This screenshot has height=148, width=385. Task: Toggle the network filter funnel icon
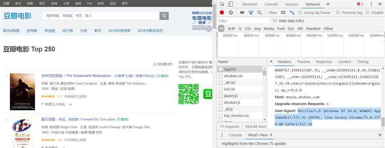tap(251, 12)
